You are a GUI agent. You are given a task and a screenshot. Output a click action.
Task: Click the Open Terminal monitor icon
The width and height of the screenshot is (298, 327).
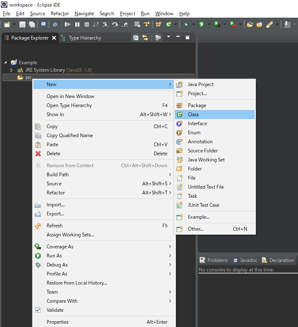(43, 24)
